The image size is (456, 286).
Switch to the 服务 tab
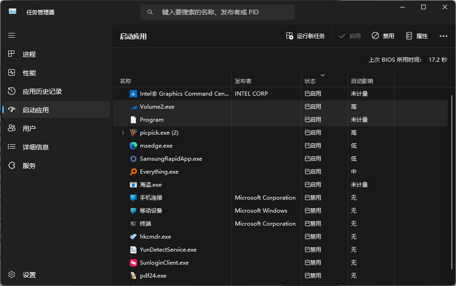click(56, 165)
